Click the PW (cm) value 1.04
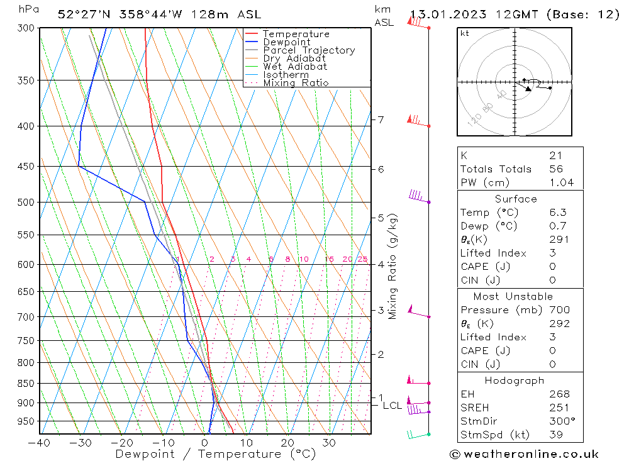The width and height of the screenshot is (629, 461). 562,182
